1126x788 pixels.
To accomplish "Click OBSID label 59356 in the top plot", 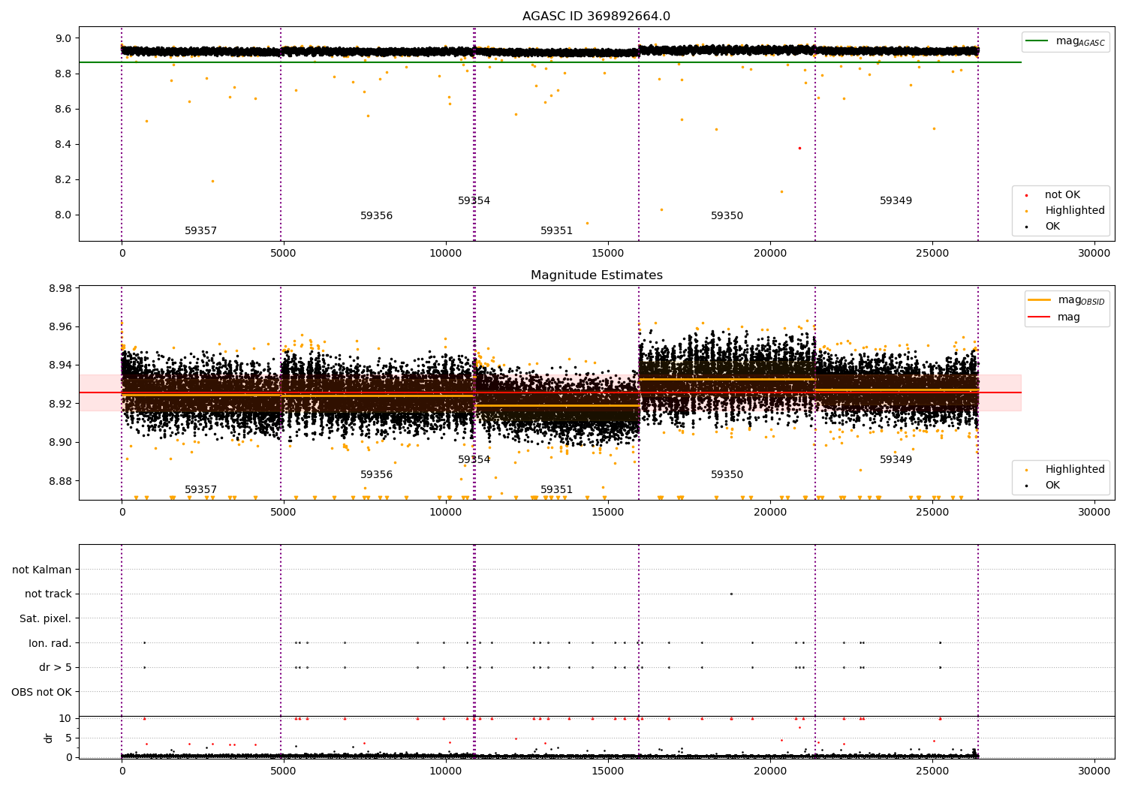I will 376,216.
